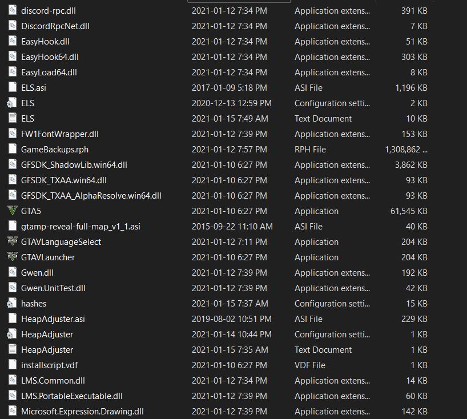
Task: Select the gtamp-reveal-full-map_v1_1.asi file name
Action: coord(80,227)
